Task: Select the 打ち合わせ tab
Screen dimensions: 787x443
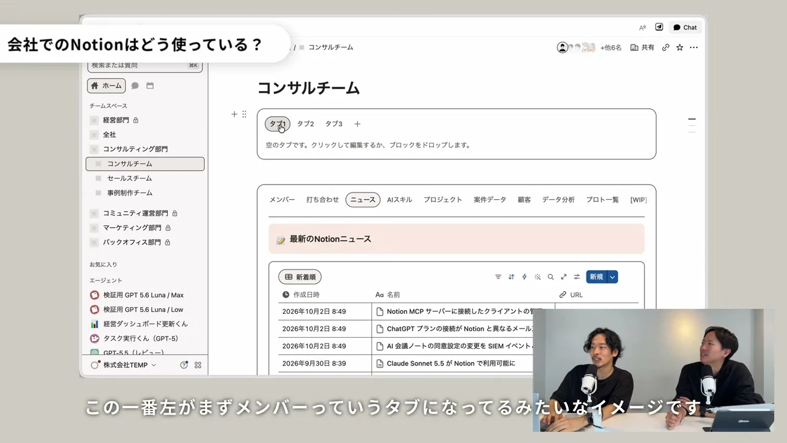Action: click(x=323, y=199)
